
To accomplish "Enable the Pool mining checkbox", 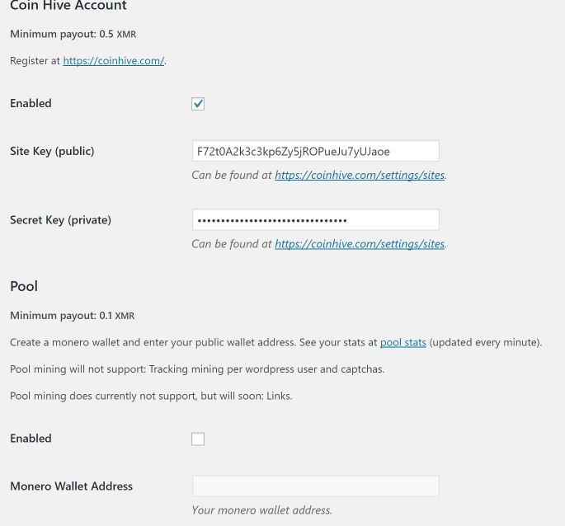I will 198,439.
